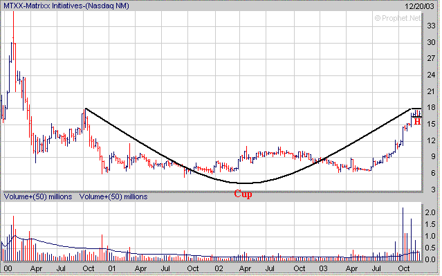Select the 9 price axis label

tap(433, 157)
